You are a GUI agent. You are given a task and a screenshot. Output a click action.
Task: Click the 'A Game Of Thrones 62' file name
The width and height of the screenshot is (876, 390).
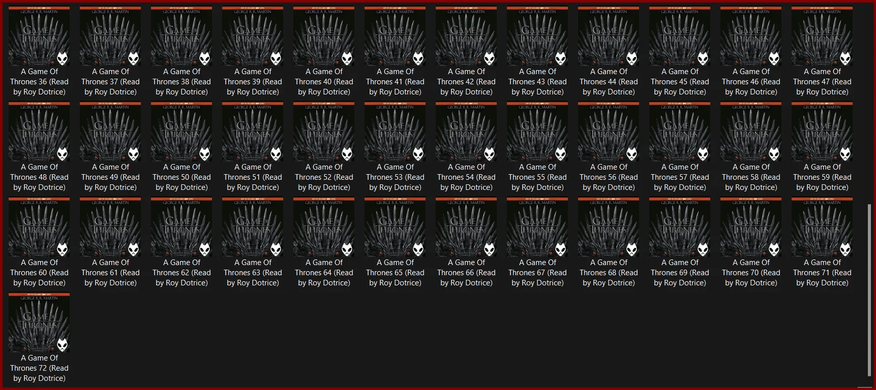[x=182, y=273]
